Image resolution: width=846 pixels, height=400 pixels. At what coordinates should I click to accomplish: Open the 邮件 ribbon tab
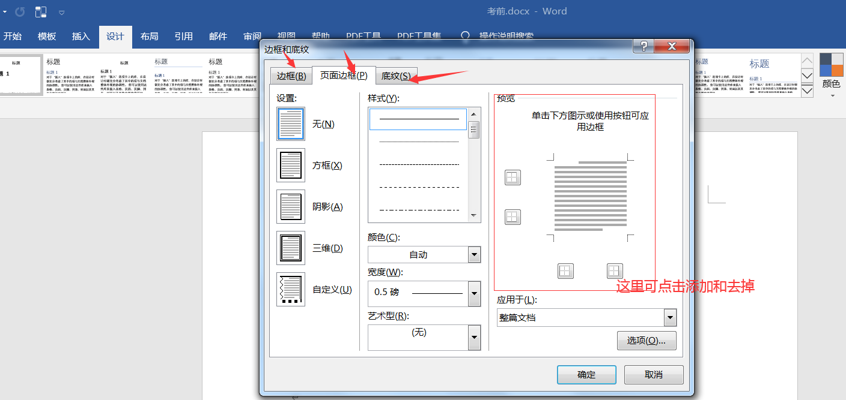[x=218, y=37]
